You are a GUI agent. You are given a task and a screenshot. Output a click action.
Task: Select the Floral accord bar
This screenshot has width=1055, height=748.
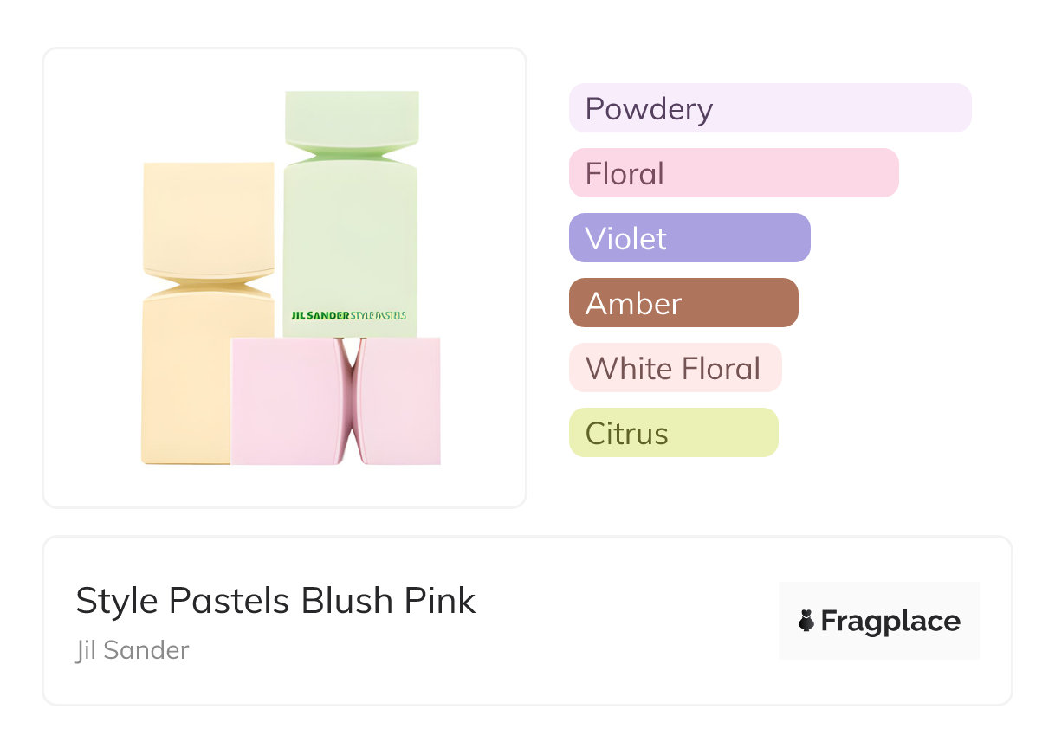click(733, 173)
